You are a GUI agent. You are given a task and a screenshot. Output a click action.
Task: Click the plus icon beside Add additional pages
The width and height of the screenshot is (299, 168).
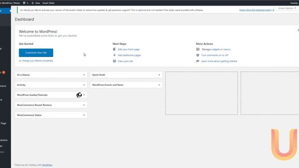(x=114, y=55)
